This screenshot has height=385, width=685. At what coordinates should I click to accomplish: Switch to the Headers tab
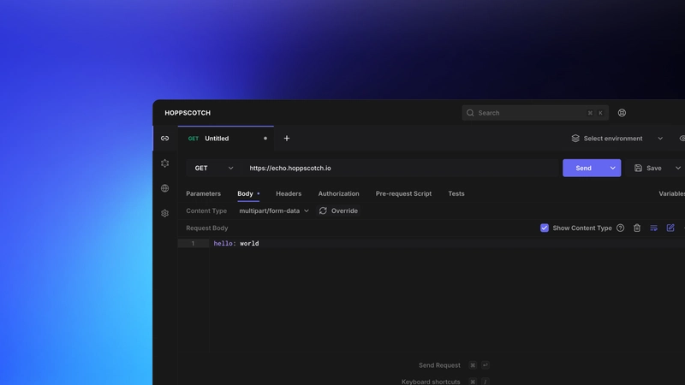pyautogui.click(x=289, y=194)
